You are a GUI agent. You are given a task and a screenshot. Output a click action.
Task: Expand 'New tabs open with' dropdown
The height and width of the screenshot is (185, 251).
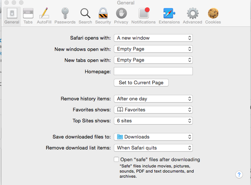coord(153,60)
